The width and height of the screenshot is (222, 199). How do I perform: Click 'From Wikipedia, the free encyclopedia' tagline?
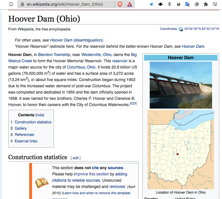click(39, 29)
